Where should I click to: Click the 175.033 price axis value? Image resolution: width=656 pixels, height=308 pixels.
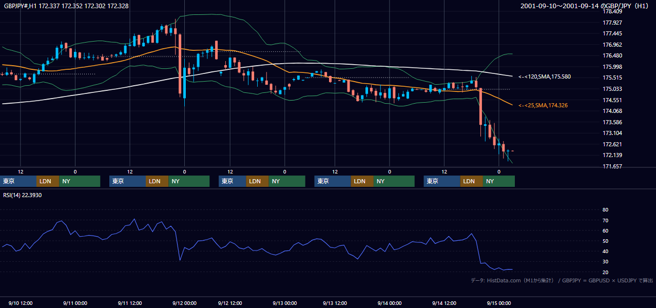tap(612, 89)
